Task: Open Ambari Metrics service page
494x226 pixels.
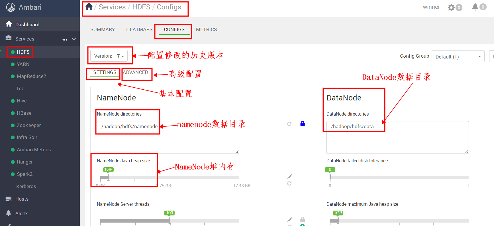Action: coord(34,150)
